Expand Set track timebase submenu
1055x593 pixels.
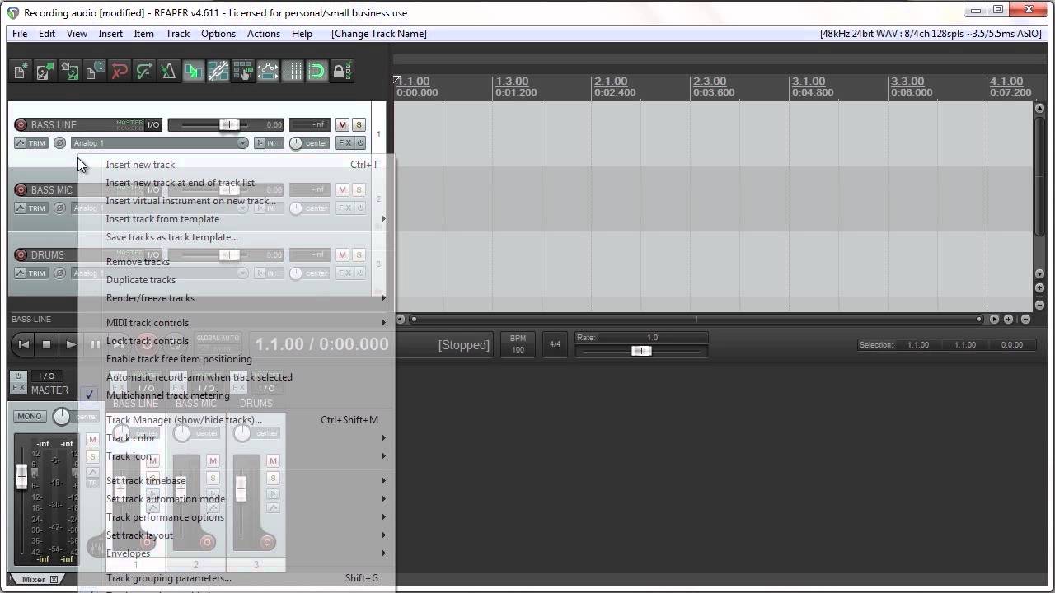pyautogui.click(x=237, y=481)
